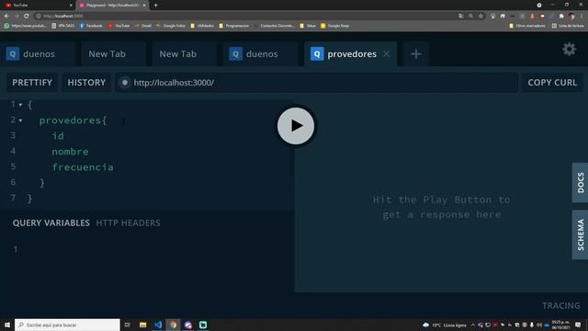Open File Explorer from taskbar
Image resolution: width=588 pixels, height=331 pixels.
click(x=143, y=325)
